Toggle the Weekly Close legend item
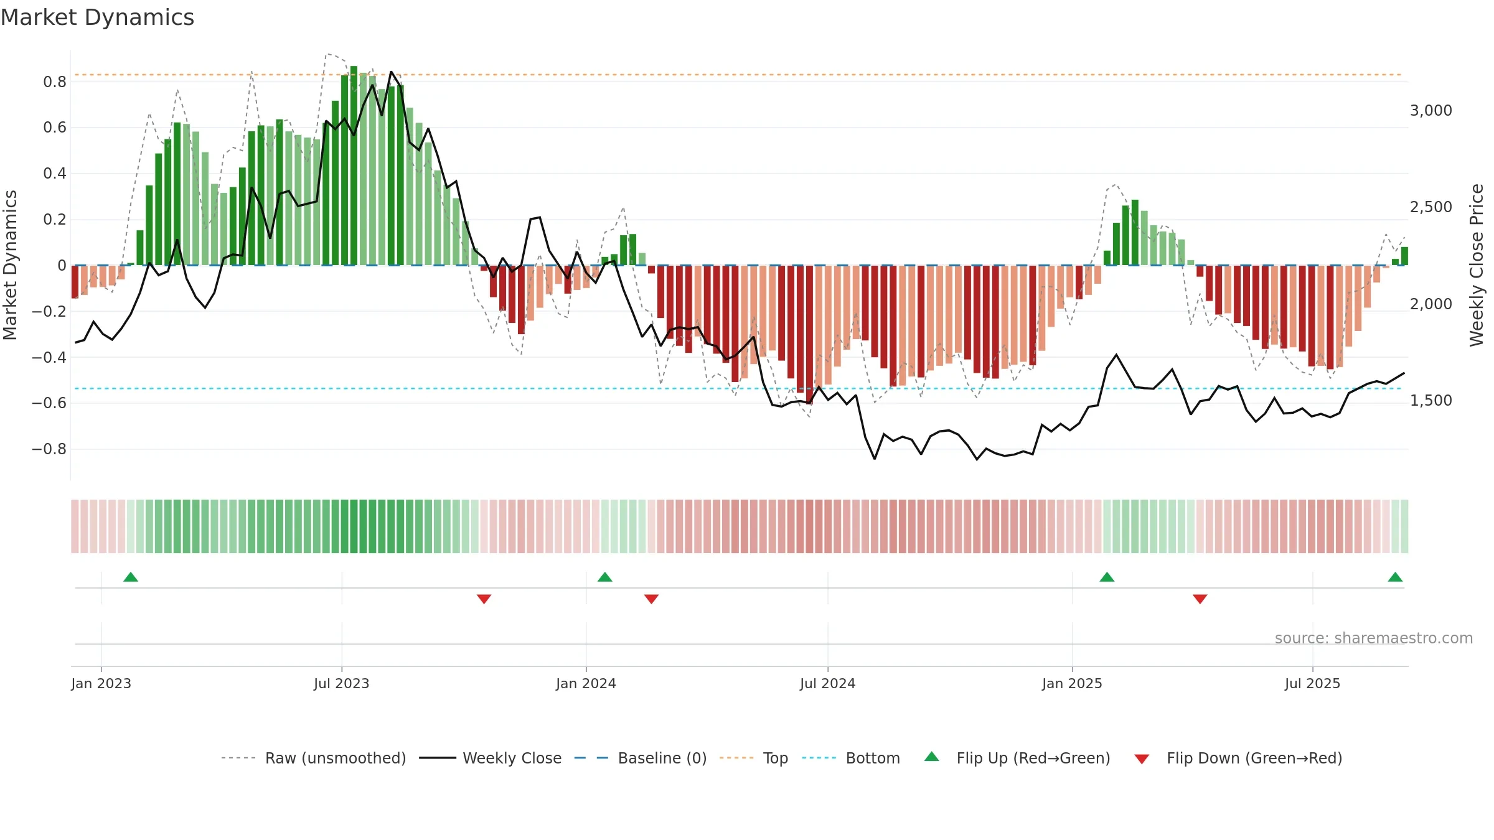Screen dimensions: 1494x840 [x=491, y=758]
